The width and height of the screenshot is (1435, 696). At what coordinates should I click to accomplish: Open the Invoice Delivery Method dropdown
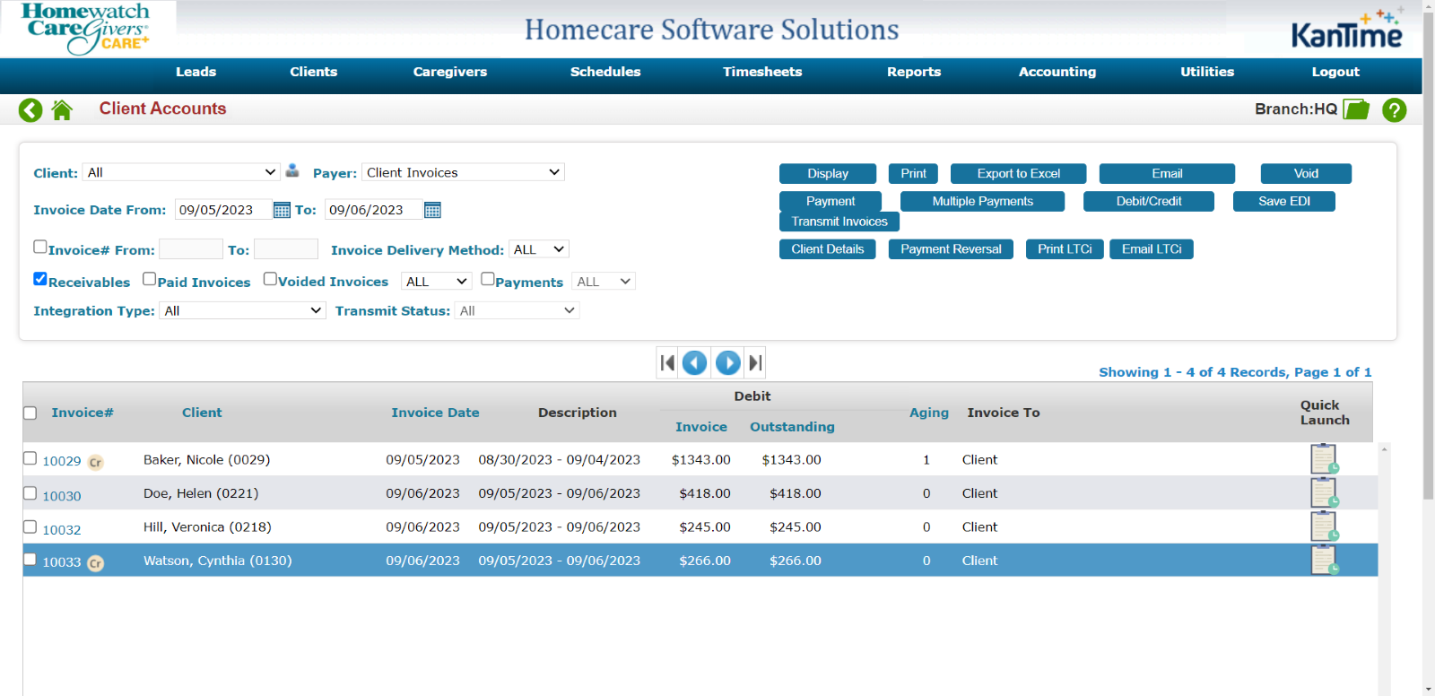tap(539, 249)
